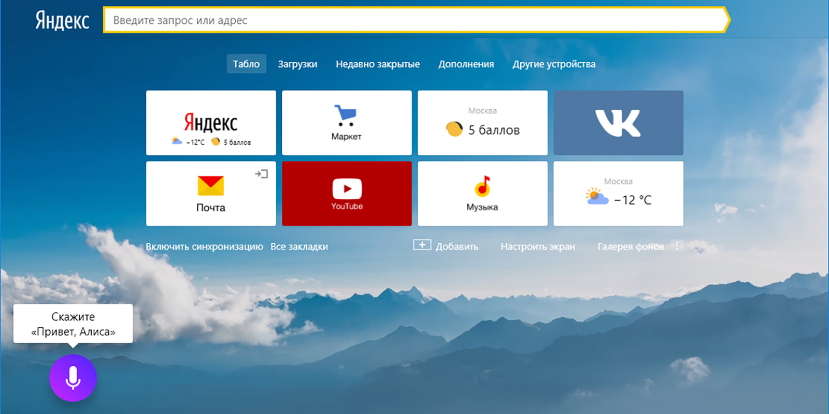Open the YouTube tile
This screenshot has width=829, height=414.
pos(347,194)
